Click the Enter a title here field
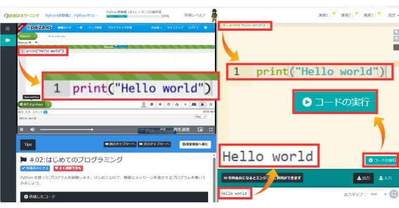The width and height of the screenshot is (399, 208). (x=126, y=36)
